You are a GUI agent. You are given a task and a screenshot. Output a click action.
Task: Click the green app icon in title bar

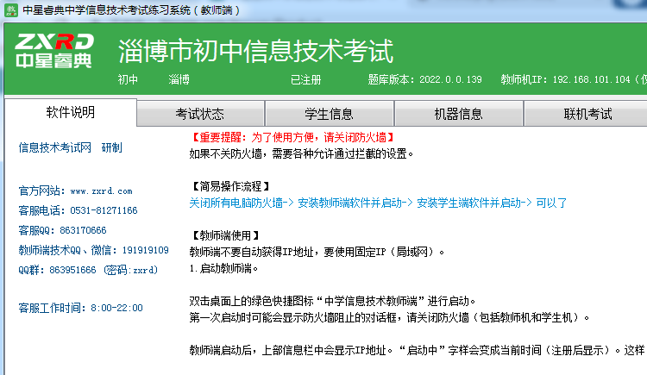point(10,10)
